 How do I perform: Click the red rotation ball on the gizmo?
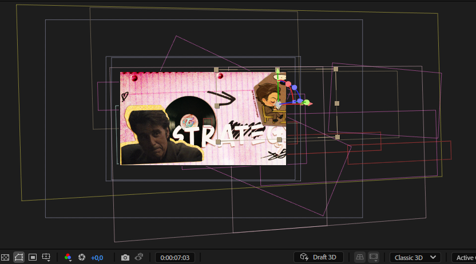(288, 83)
